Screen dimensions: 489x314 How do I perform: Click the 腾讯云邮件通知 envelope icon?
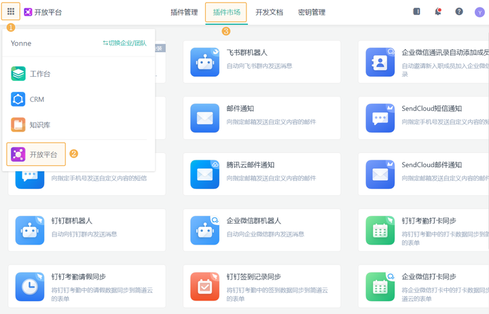tap(204, 174)
